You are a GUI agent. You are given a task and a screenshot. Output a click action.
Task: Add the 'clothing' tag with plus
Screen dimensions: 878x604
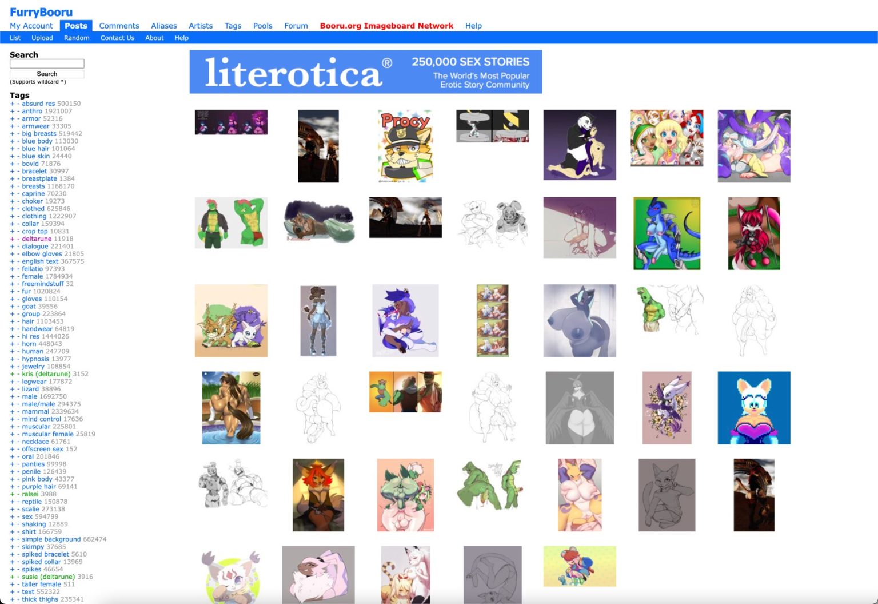12,216
